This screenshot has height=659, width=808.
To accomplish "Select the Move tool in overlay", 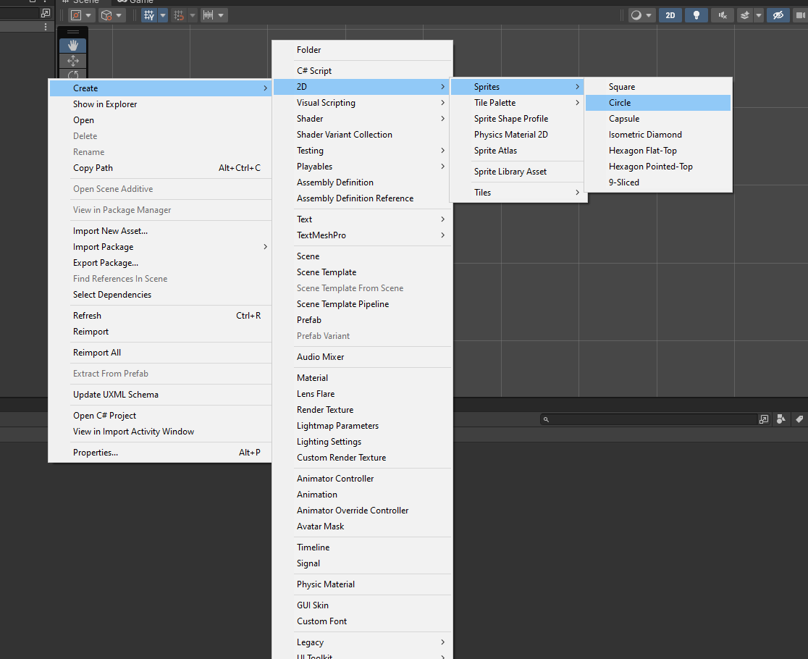I will tap(73, 61).
